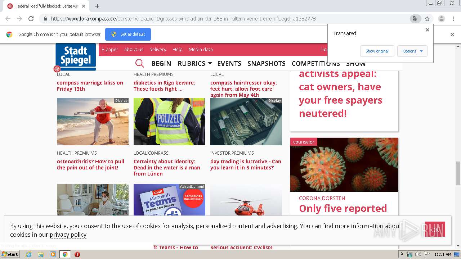Click the red security taskbar icon
The image size is (461, 259).
click(77, 254)
